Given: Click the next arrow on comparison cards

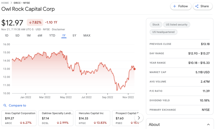Looking at the screenshot, I should pyautogui.click(x=139, y=118).
